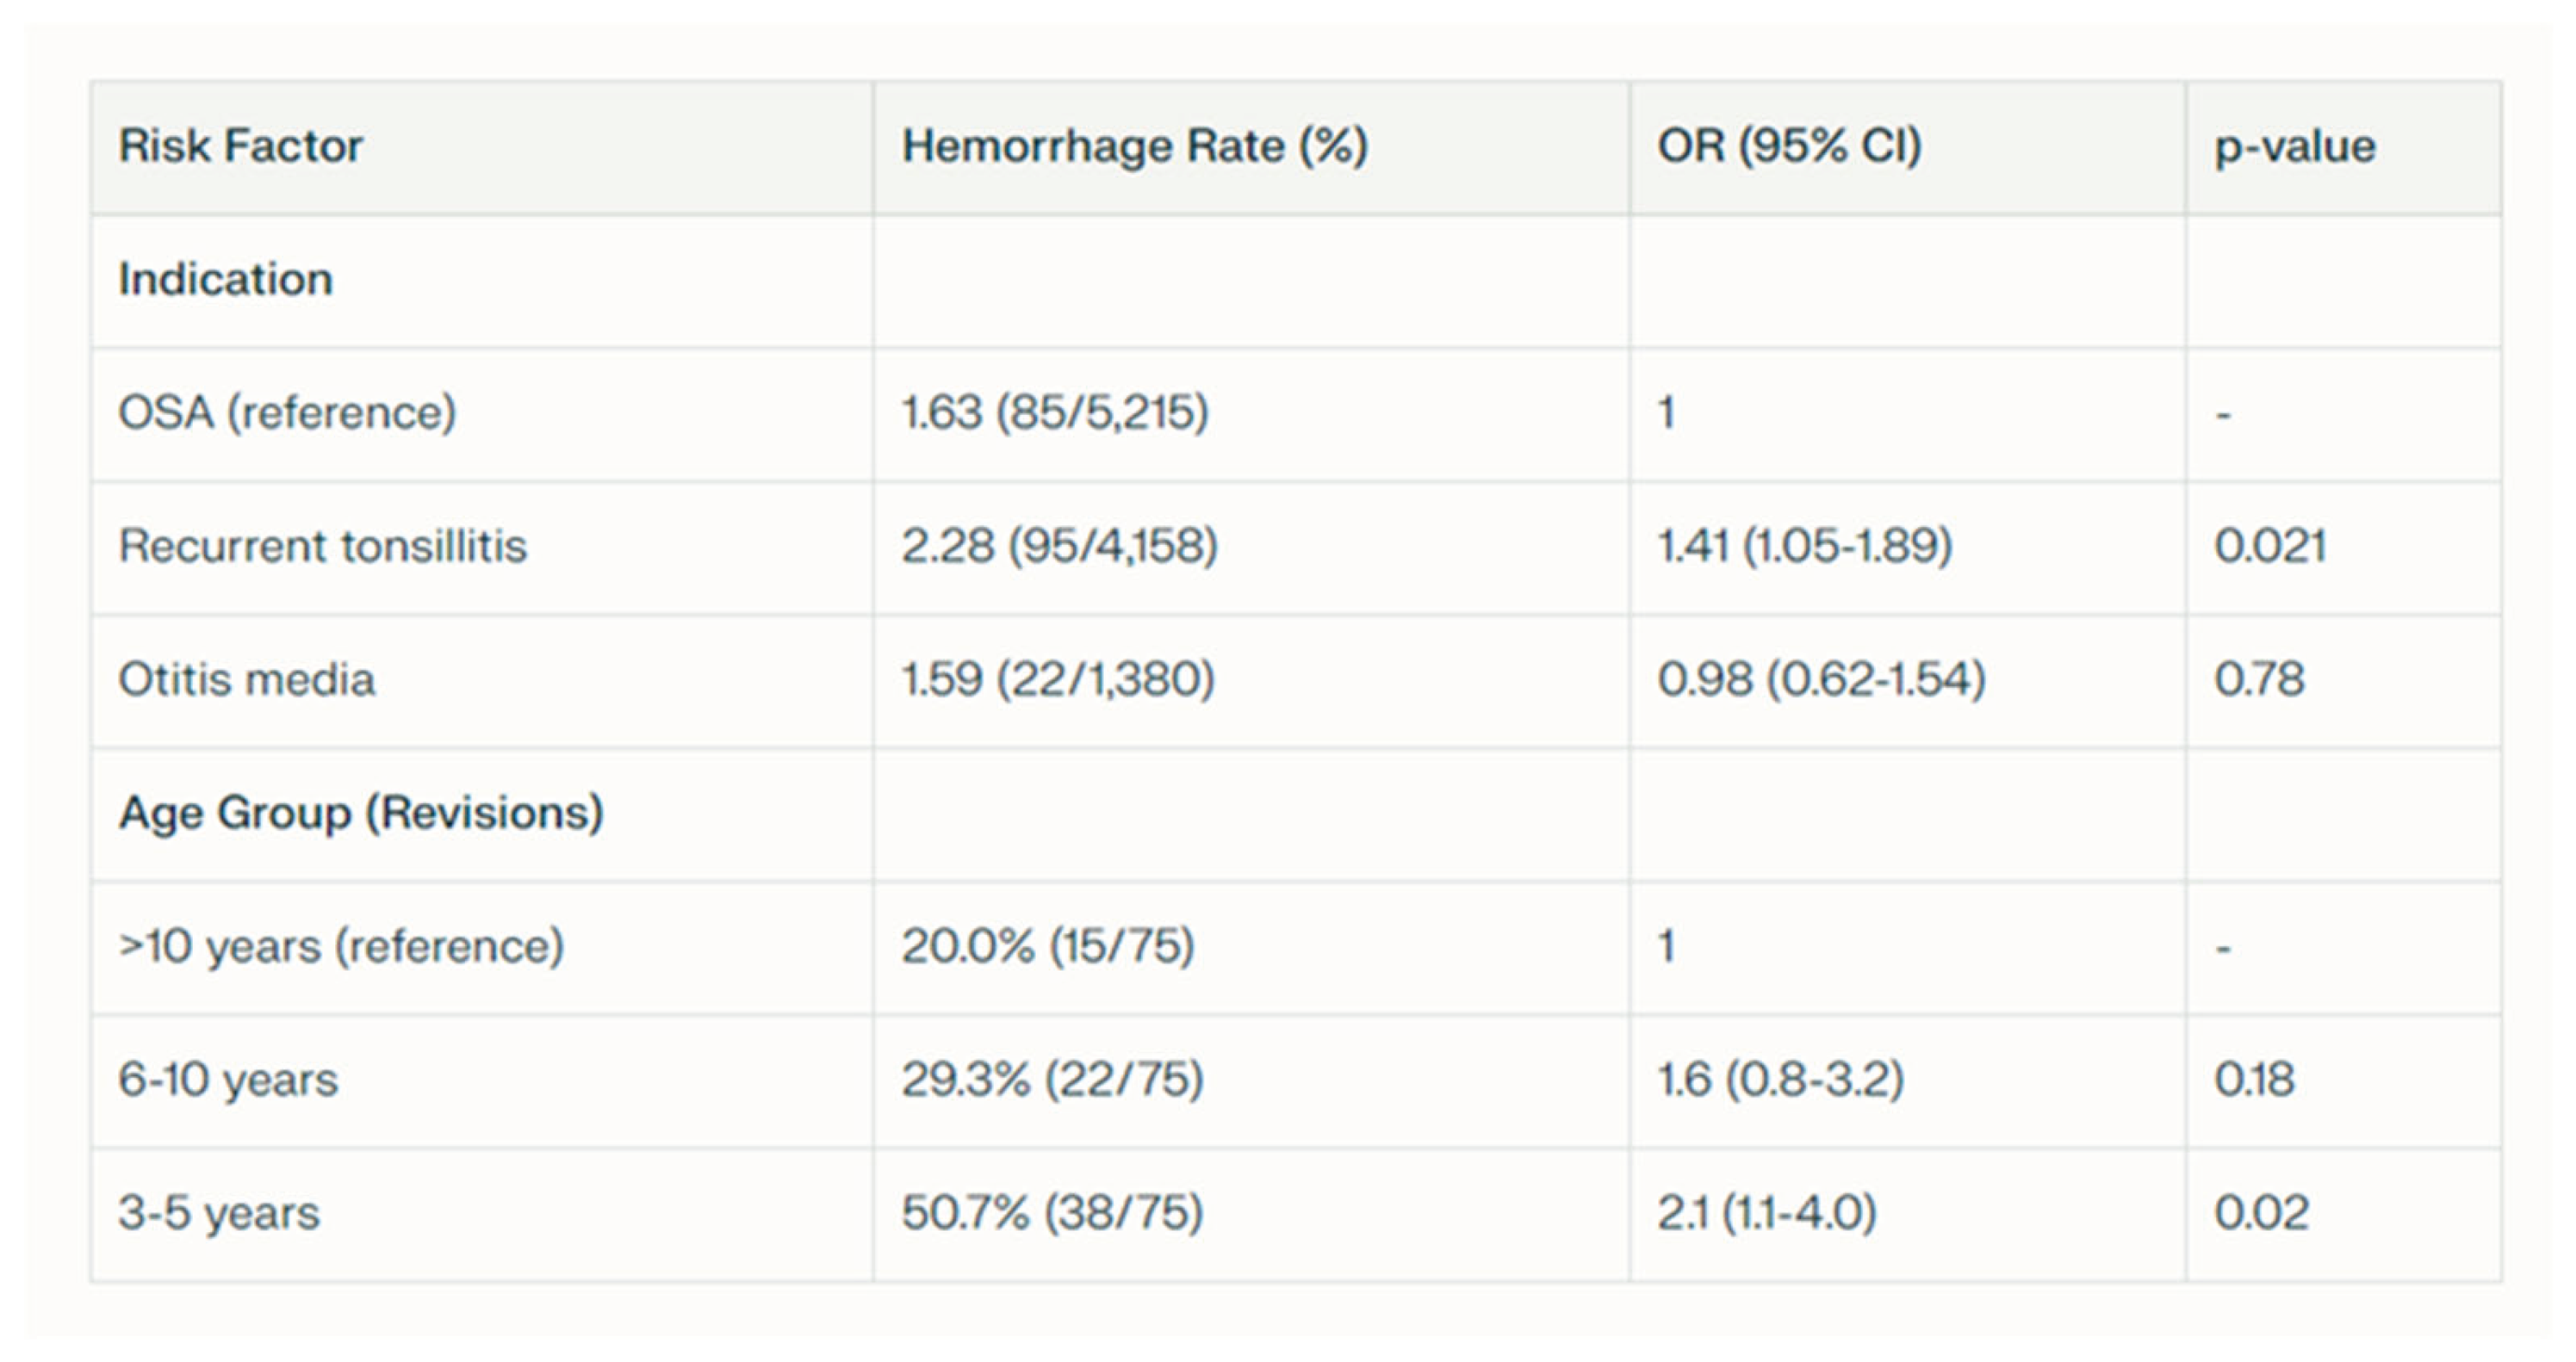Click the Recurrent tonsillitis row label
The width and height of the screenshot is (2576, 1362).
(322, 546)
